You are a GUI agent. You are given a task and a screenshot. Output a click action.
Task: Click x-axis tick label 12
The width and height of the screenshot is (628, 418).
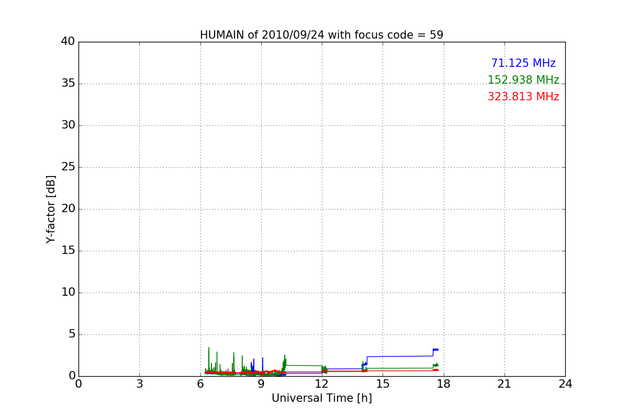point(322,384)
